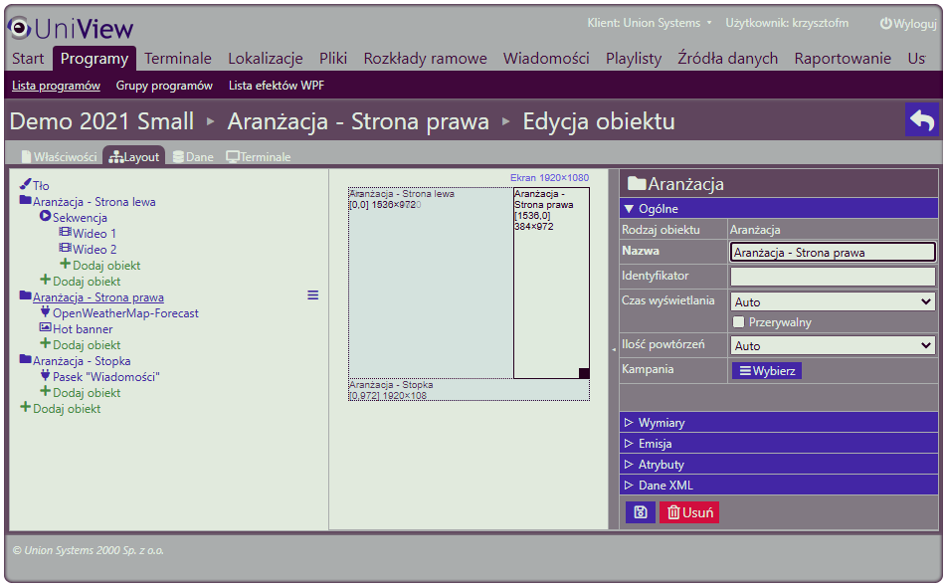Open the Playlisty menu
The width and height of the screenshot is (947, 587).
coord(634,59)
